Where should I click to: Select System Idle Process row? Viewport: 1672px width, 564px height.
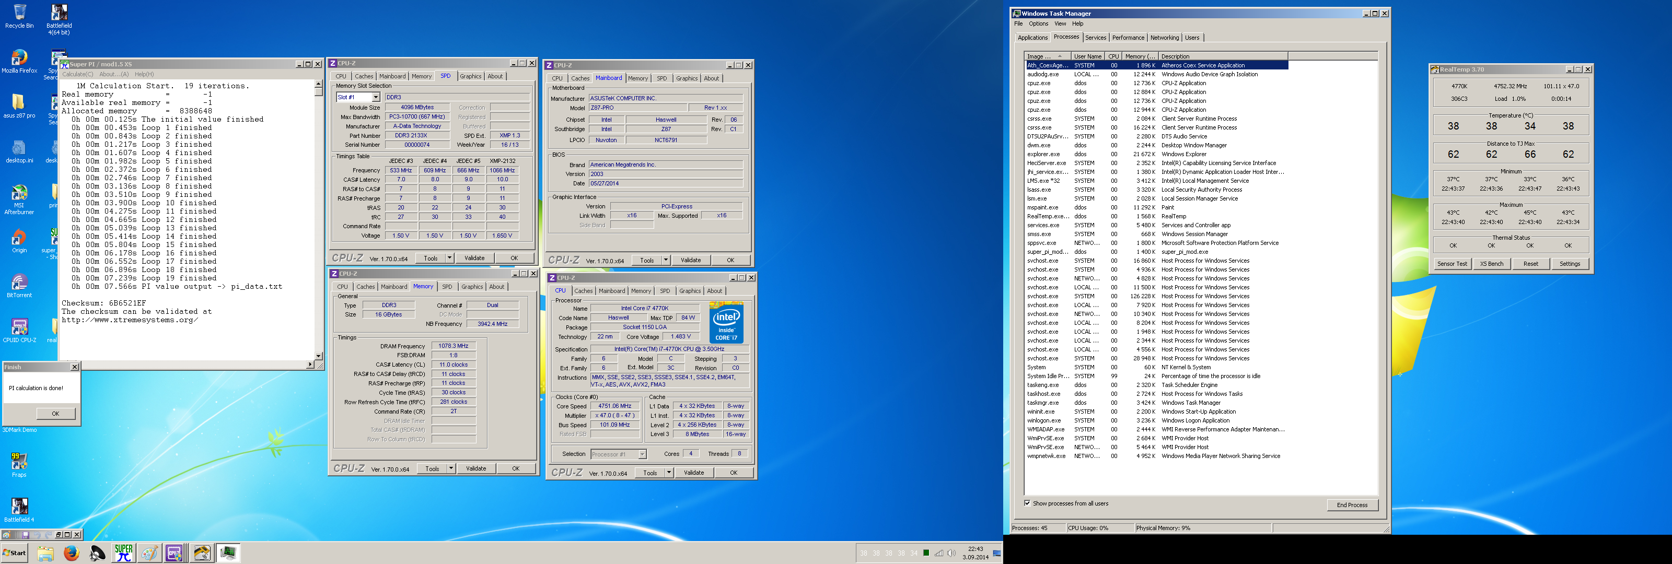click(x=1156, y=377)
